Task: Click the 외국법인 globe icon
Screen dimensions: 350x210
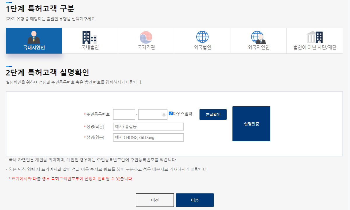Action: point(202,37)
